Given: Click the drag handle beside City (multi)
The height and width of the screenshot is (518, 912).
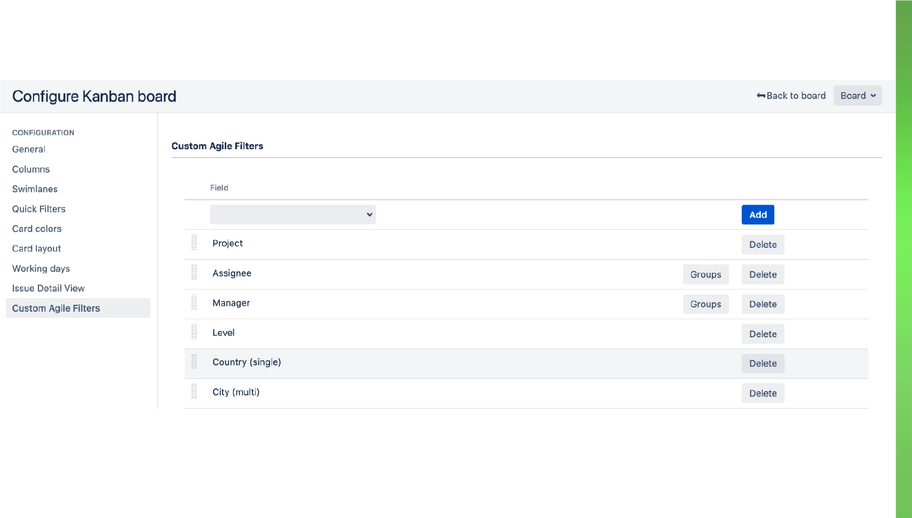Looking at the screenshot, I should 194,392.
